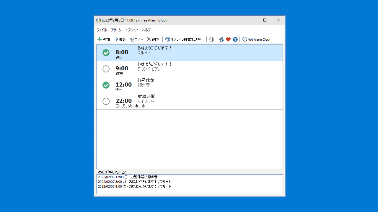
Task: Click the 削除 delete alarm toolbar button
Action: 153,39
